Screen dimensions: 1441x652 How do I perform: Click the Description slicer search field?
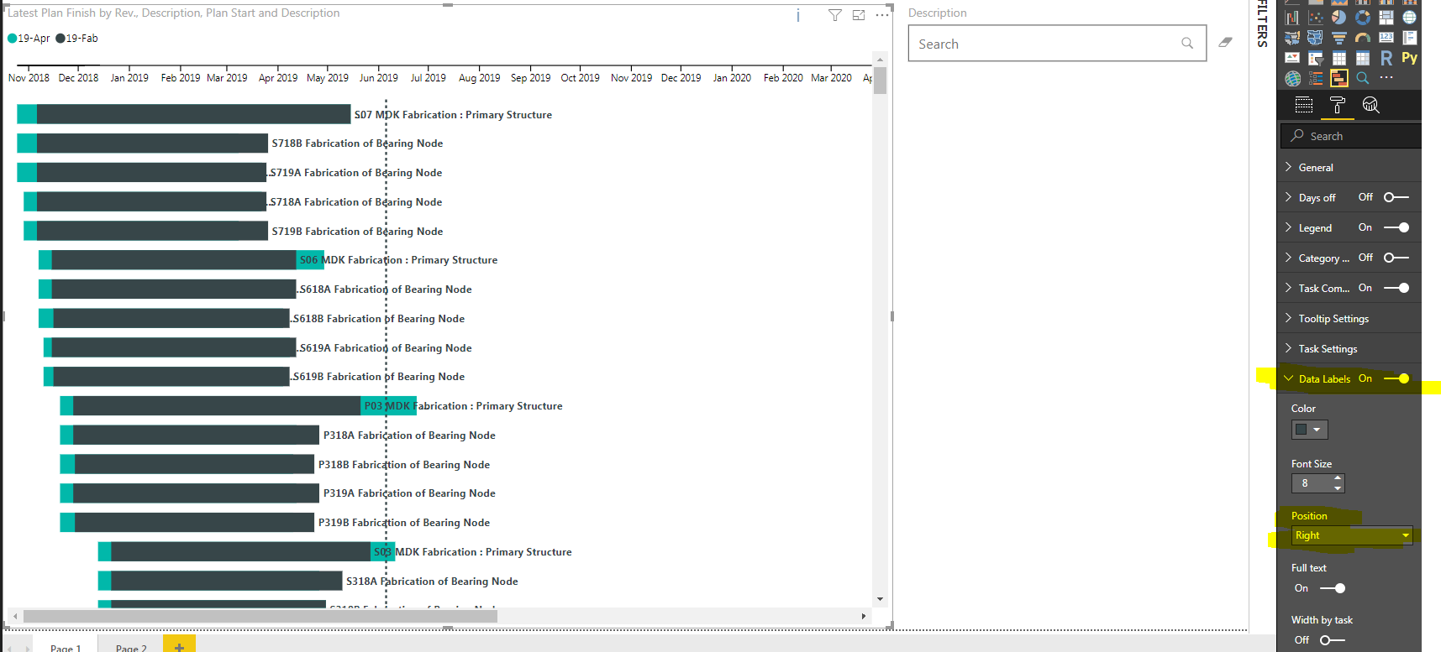pos(1057,44)
